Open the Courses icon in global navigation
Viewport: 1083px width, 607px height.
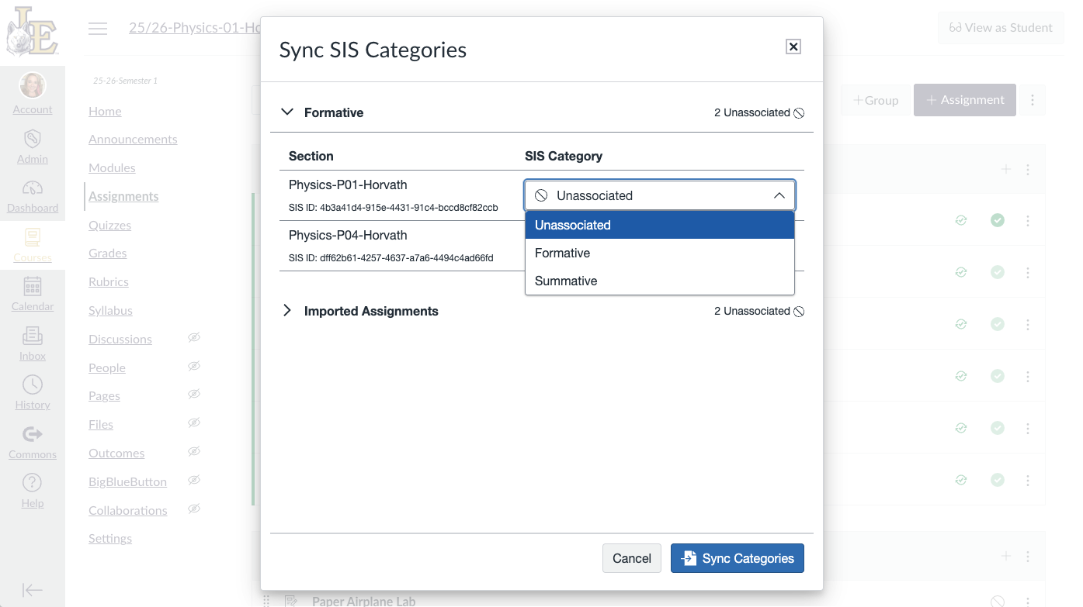33,237
